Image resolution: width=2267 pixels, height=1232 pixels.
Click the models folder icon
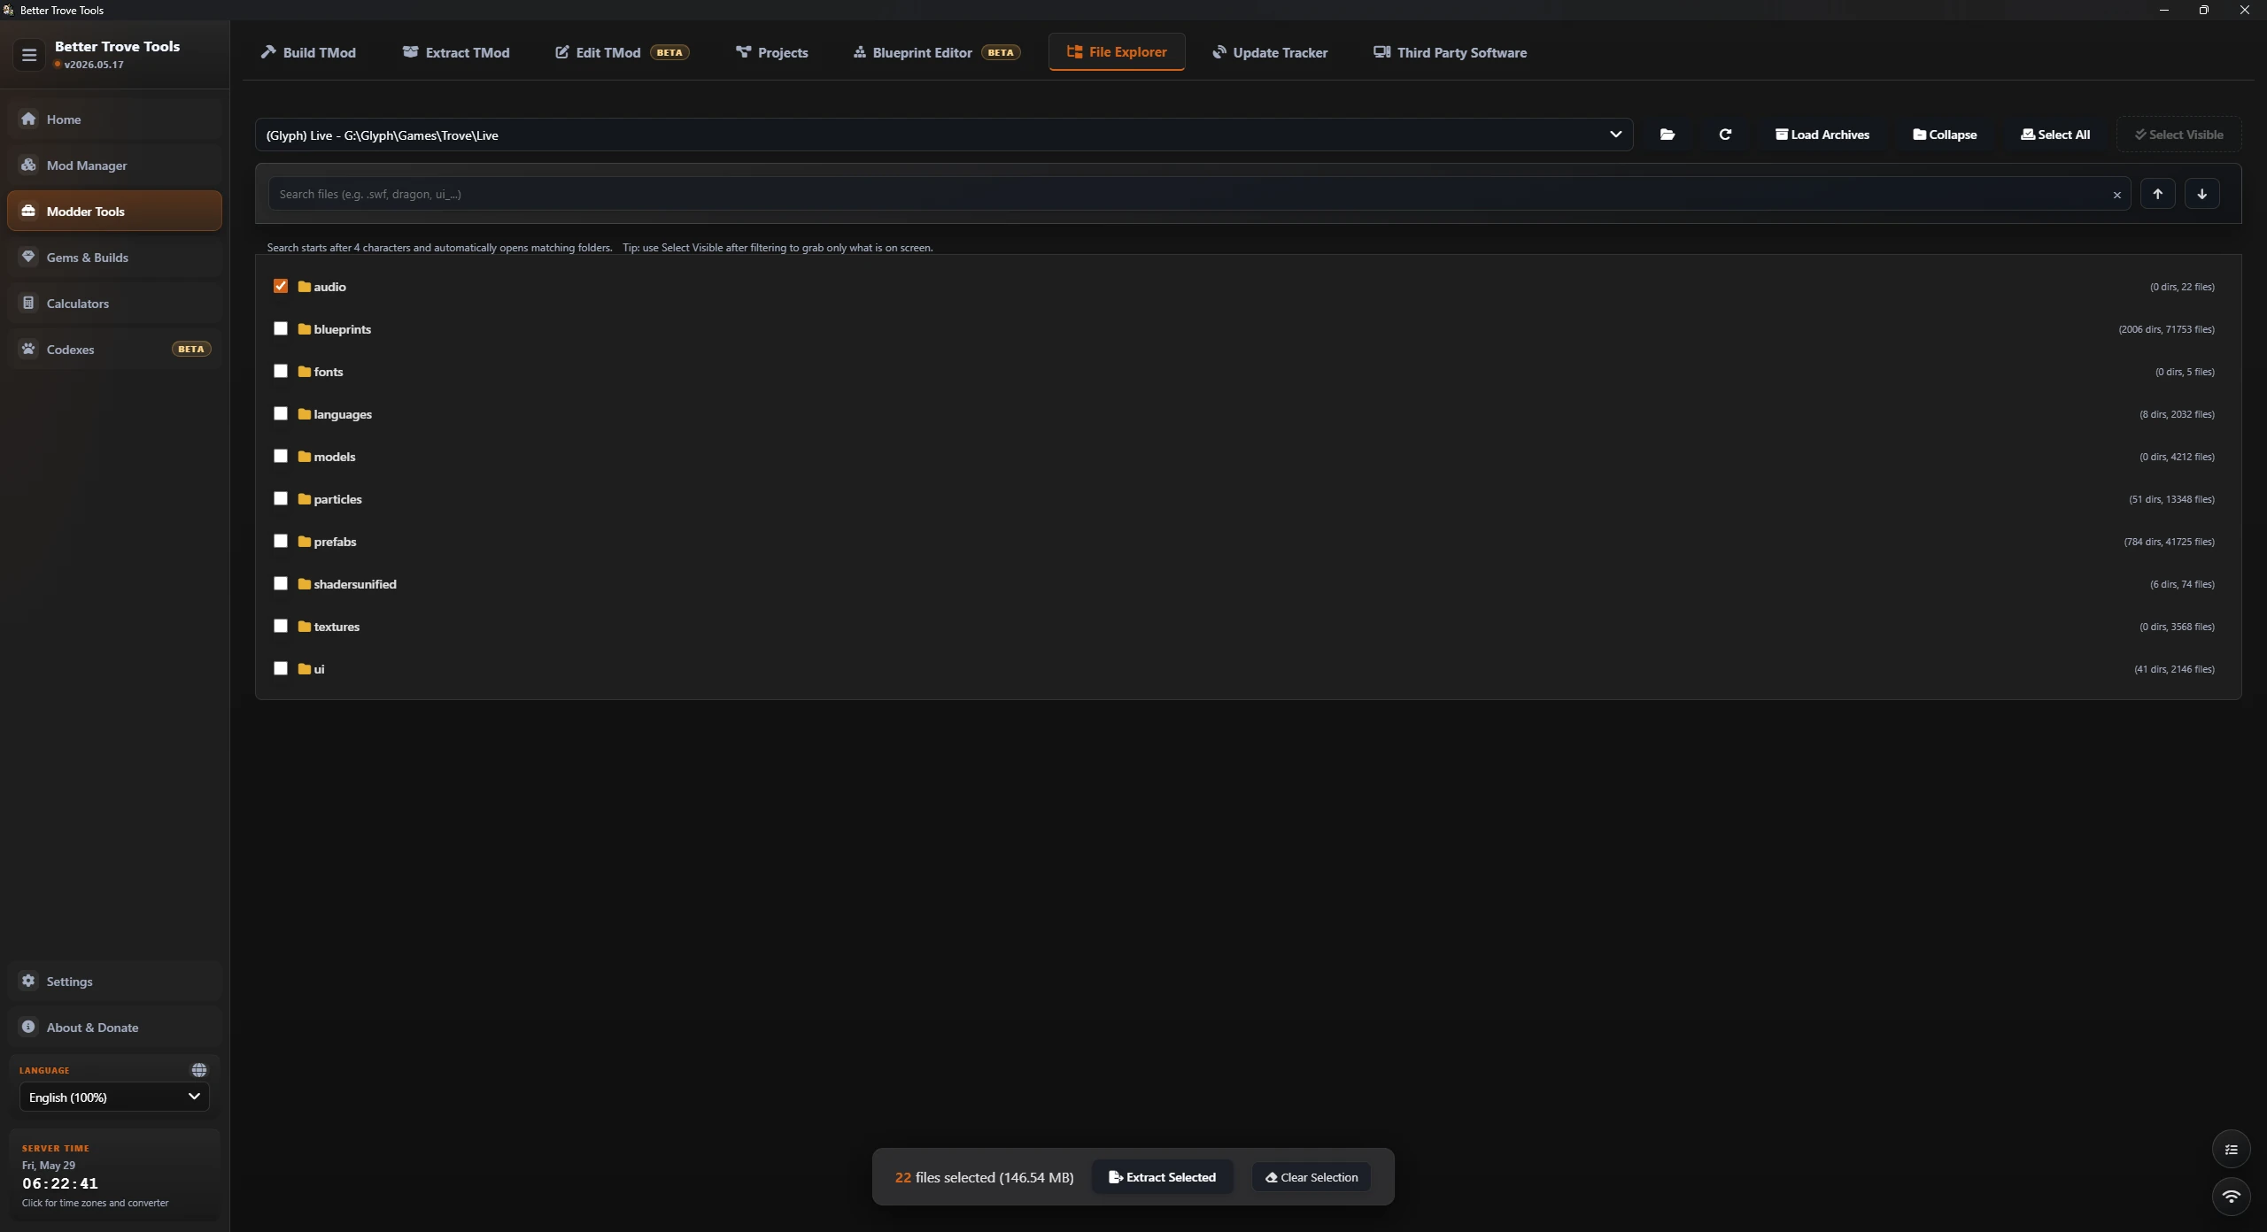(x=305, y=457)
